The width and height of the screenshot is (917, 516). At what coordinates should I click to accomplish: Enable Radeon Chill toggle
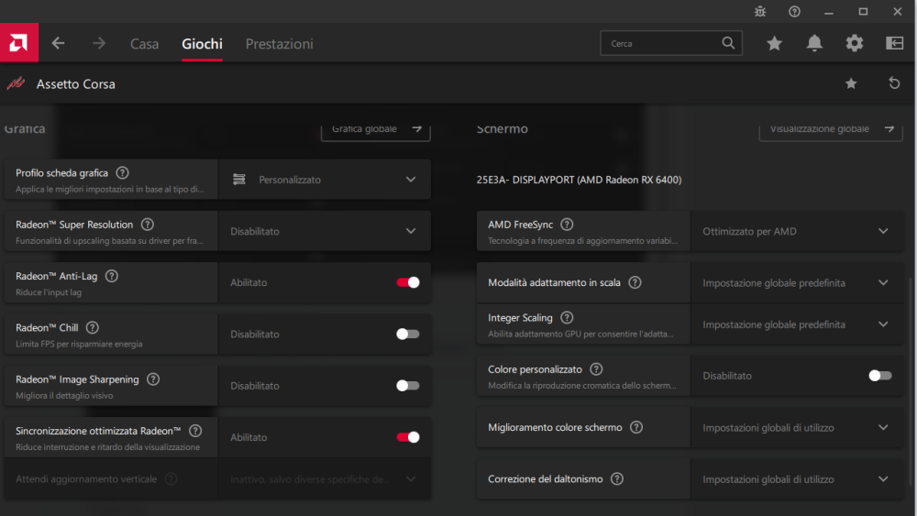coord(408,335)
